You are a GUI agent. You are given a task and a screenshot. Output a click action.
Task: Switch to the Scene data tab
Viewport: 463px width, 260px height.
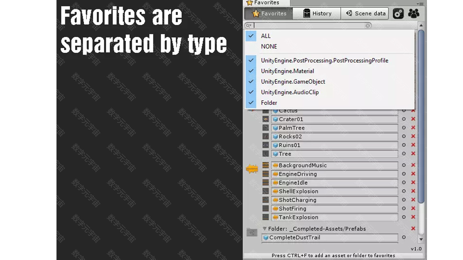pos(365,13)
